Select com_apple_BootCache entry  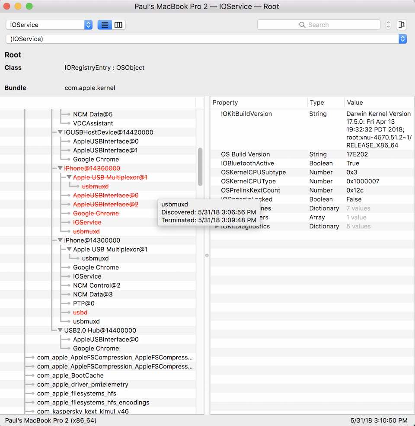70,375
